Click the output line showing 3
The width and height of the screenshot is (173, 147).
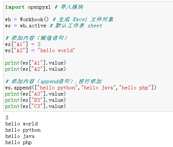(7, 117)
